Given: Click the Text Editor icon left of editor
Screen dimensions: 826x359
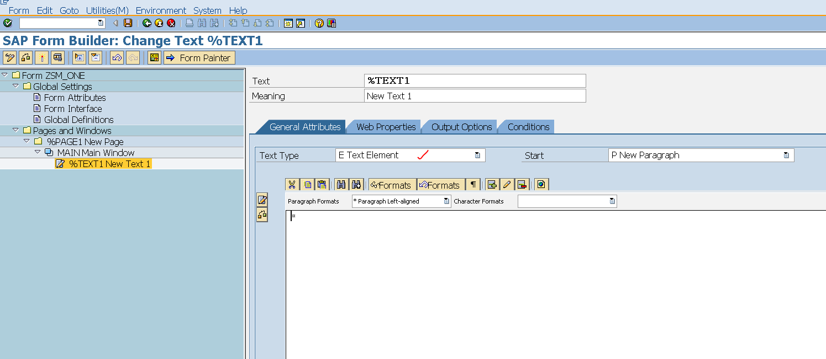Looking at the screenshot, I should [262, 200].
